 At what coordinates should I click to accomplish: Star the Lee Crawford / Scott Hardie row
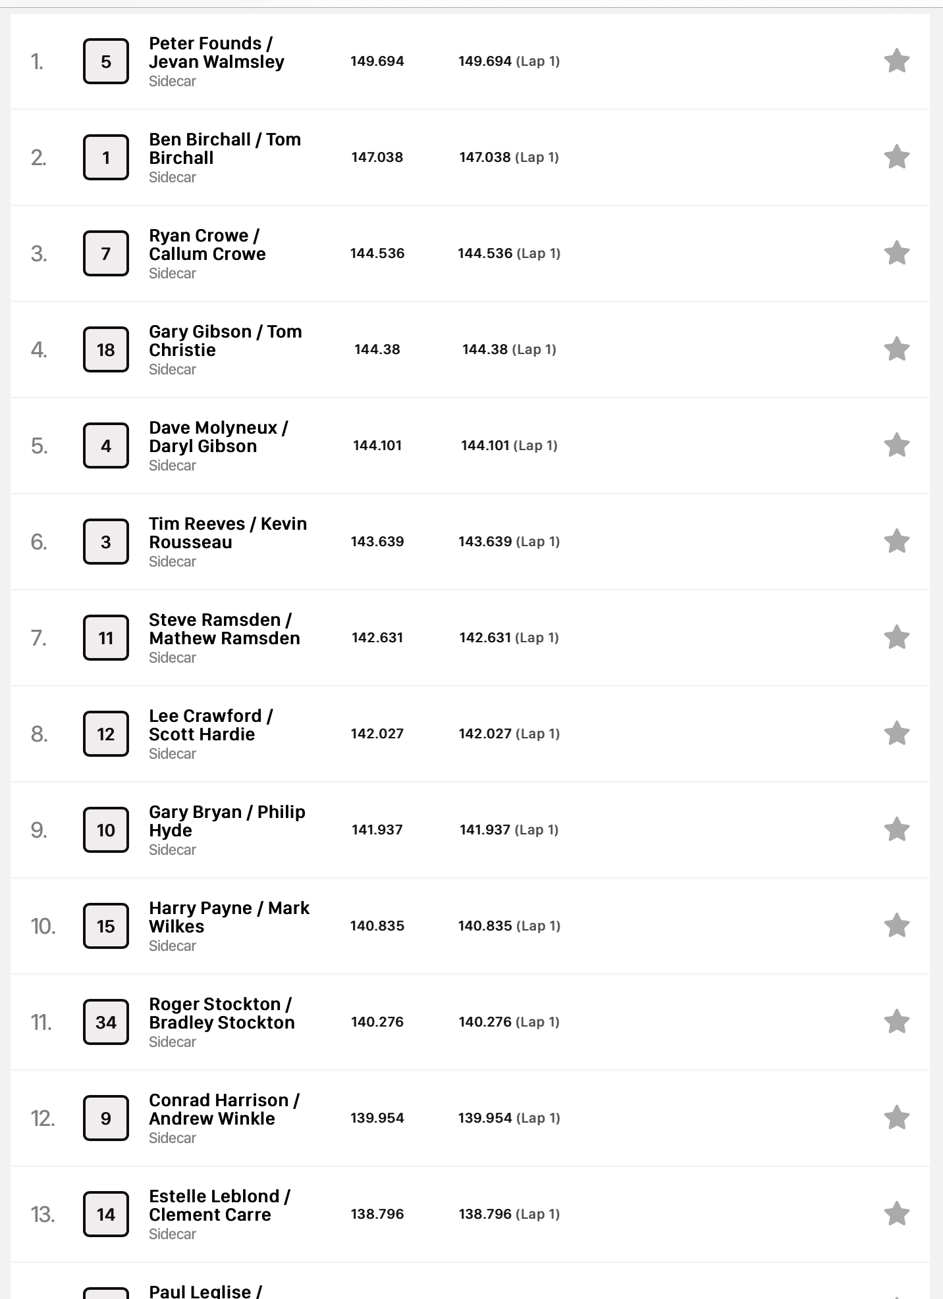[896, 734]
